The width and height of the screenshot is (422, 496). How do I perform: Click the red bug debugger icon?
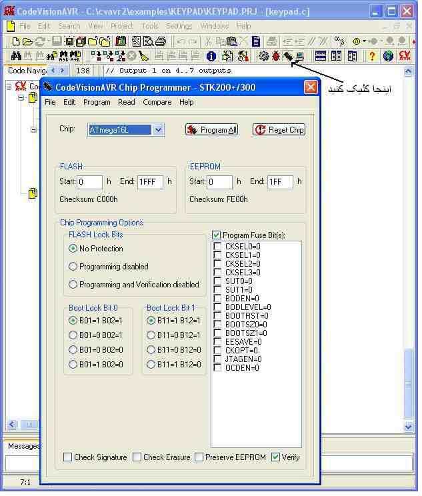coord(276,57)
